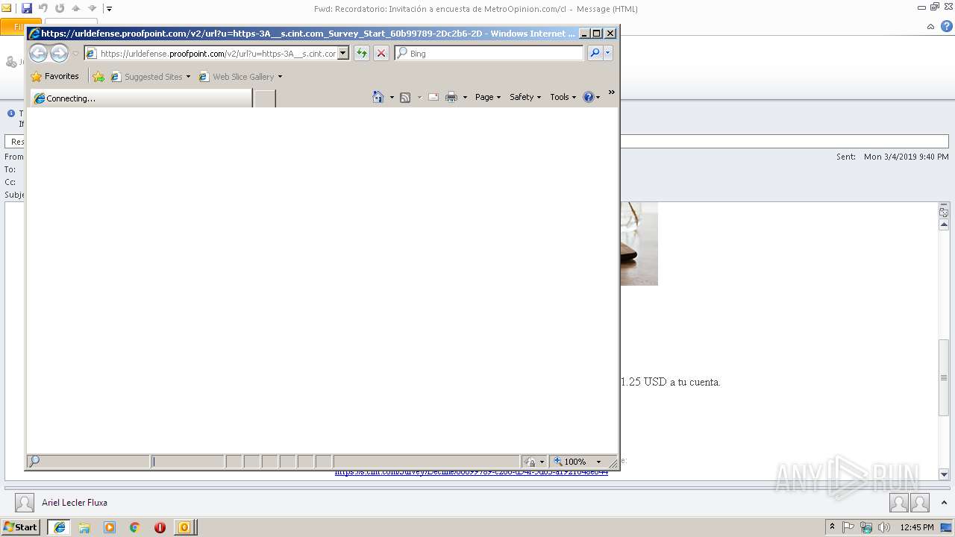Click the Internet Explorer Forward arrow
955x537 pixels.
pyautogui.click(x=59, y=53)
